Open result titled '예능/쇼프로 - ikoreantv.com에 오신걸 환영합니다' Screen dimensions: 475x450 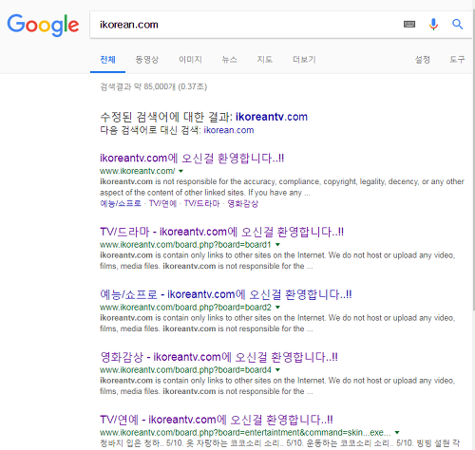(226, 294)
